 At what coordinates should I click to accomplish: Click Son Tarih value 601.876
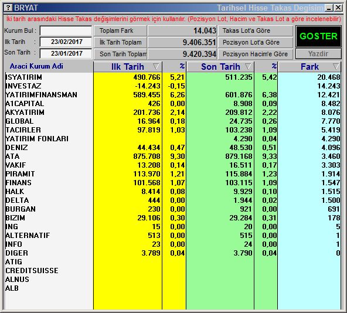[x=239, y=95]
